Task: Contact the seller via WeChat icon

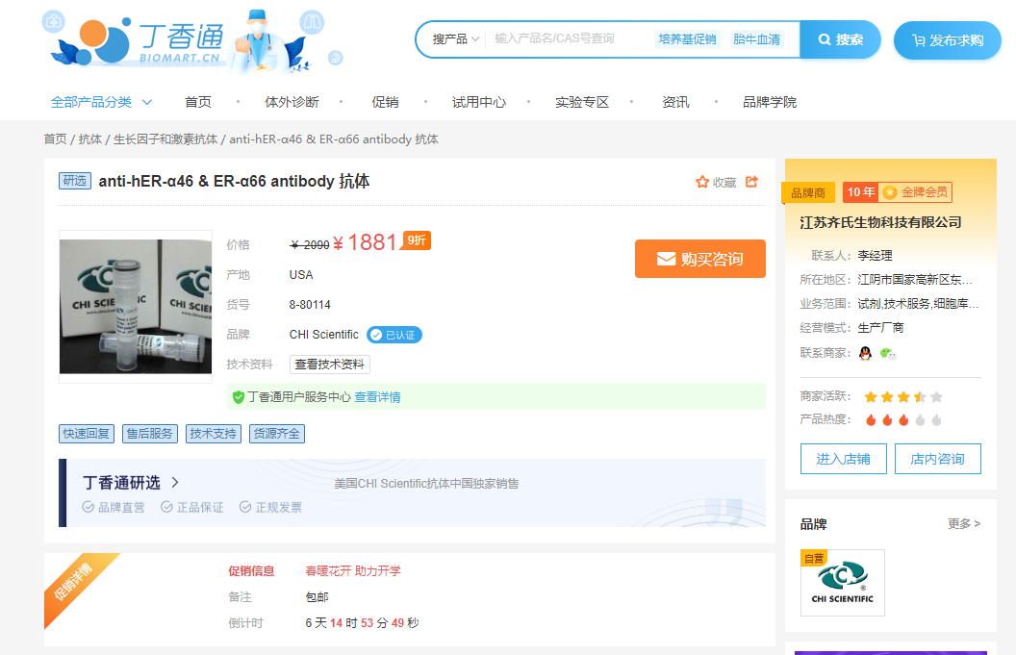Action: coord(887,355)
